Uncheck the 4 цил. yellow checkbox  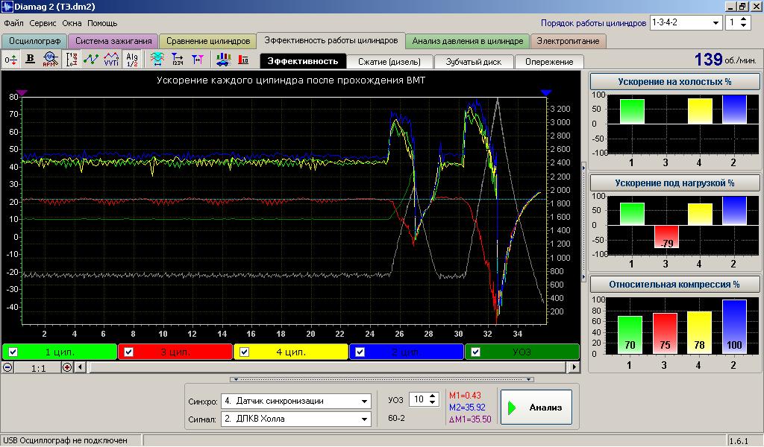click(x=244, y=352)
